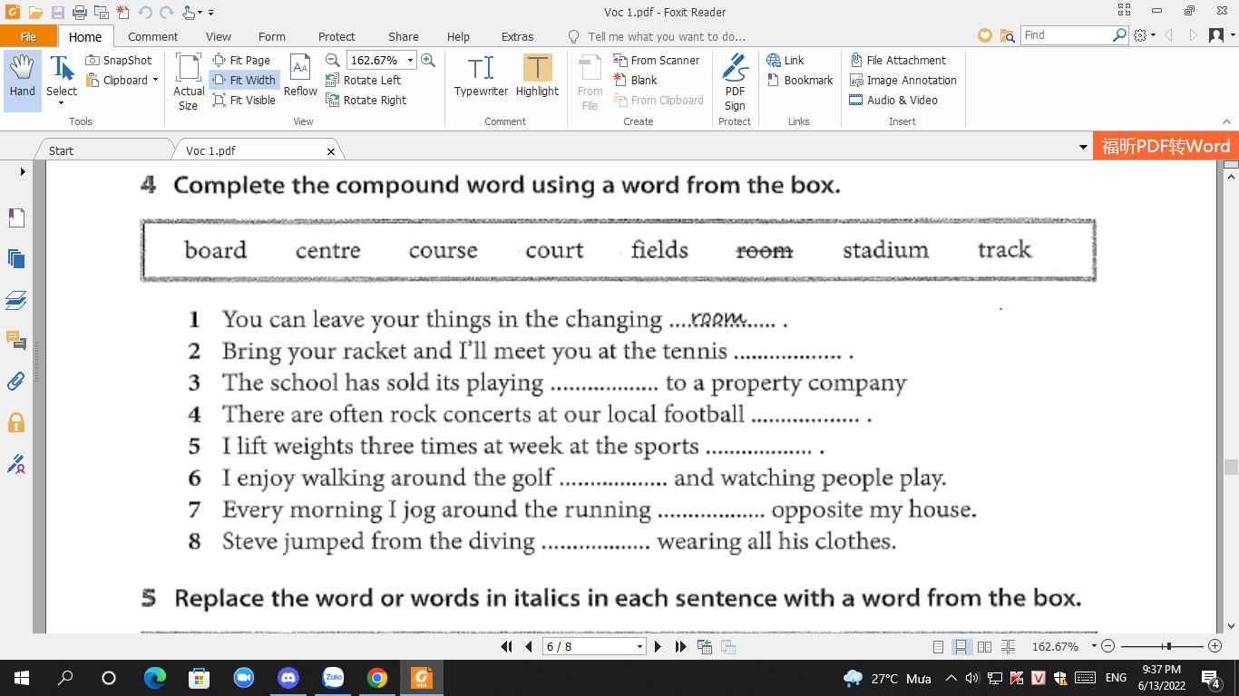This screenshot has height=696, width=1239.
Task: Go to the last page
Action: tap(680, 646)
